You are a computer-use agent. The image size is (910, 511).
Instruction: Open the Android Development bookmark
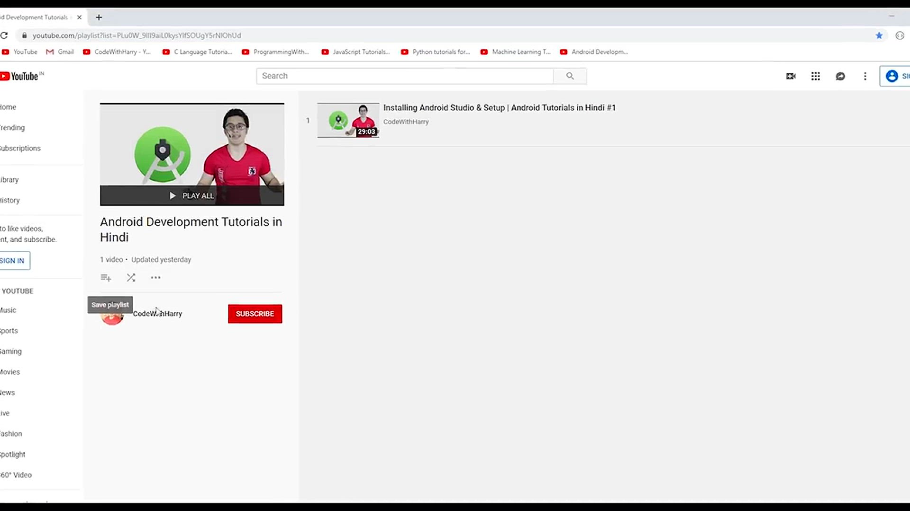[x=594, y=52]
